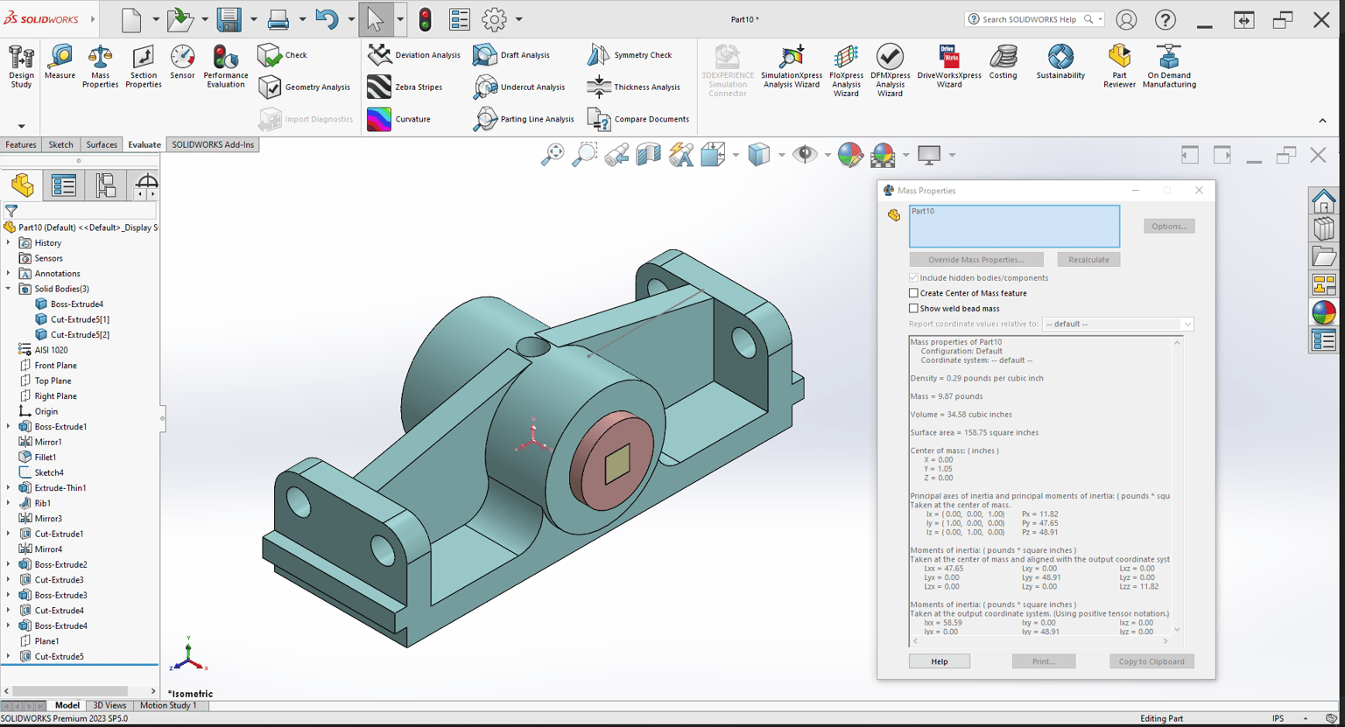Click the selected items box showing Part10
The width and height of the screenshot is (1345, 727).
[x=1014, y=227]
